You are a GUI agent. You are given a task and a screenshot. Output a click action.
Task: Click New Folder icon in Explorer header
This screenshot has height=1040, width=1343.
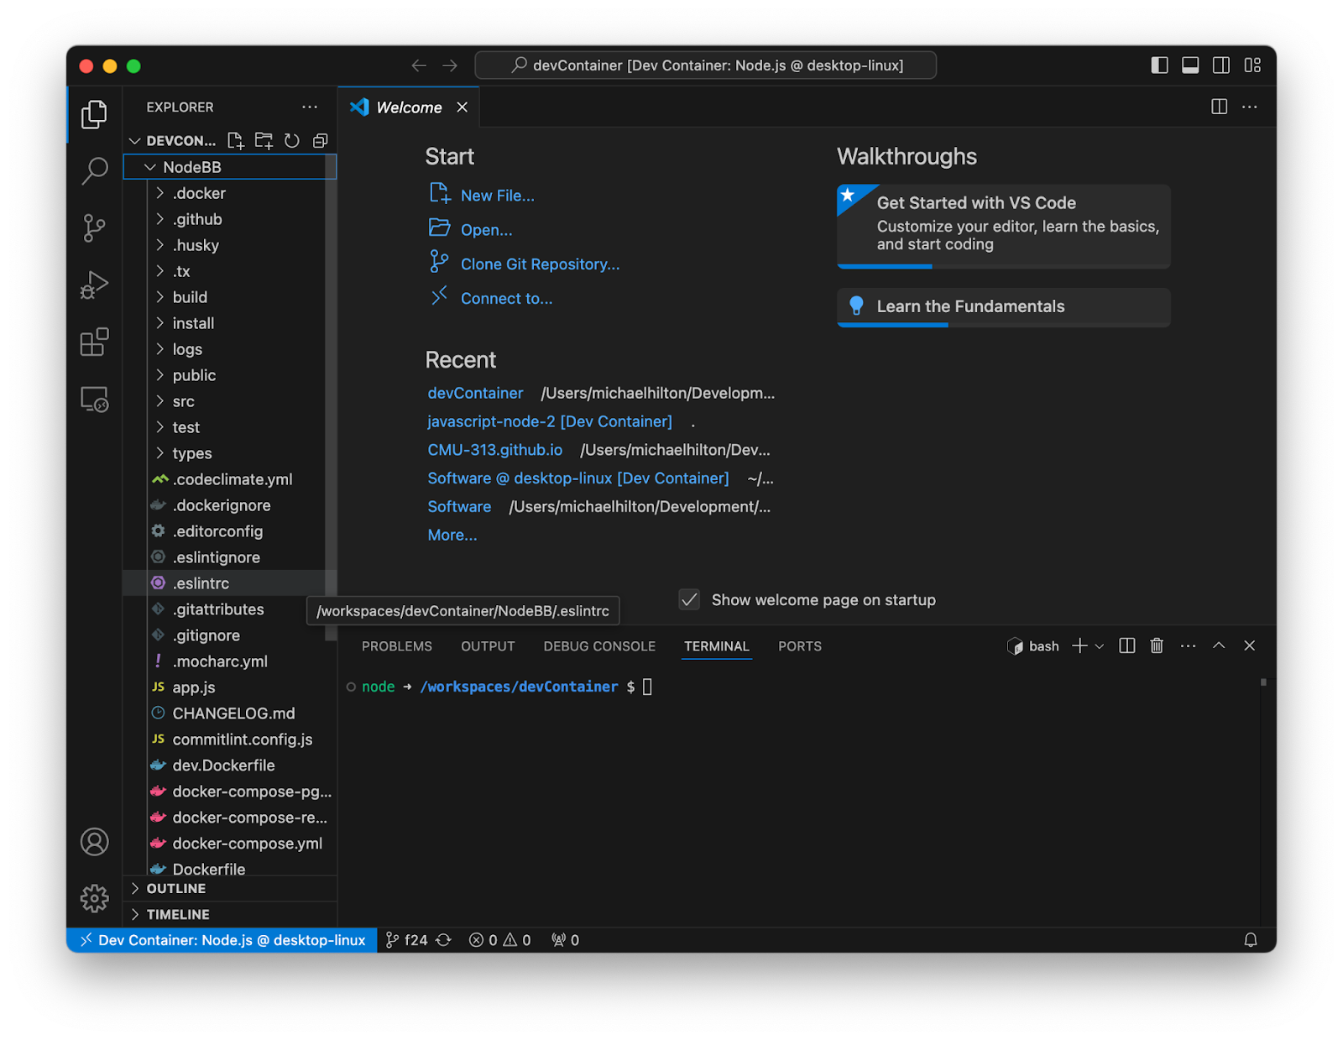pyautogui.click(x=264, y=140)
